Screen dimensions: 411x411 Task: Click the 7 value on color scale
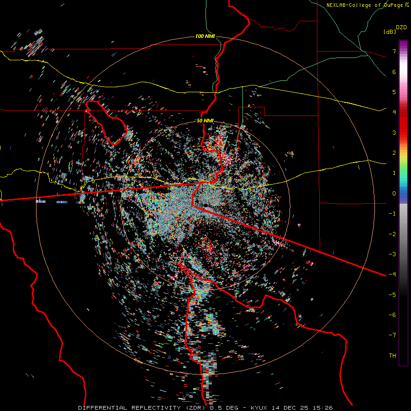(x=394, y=51)
